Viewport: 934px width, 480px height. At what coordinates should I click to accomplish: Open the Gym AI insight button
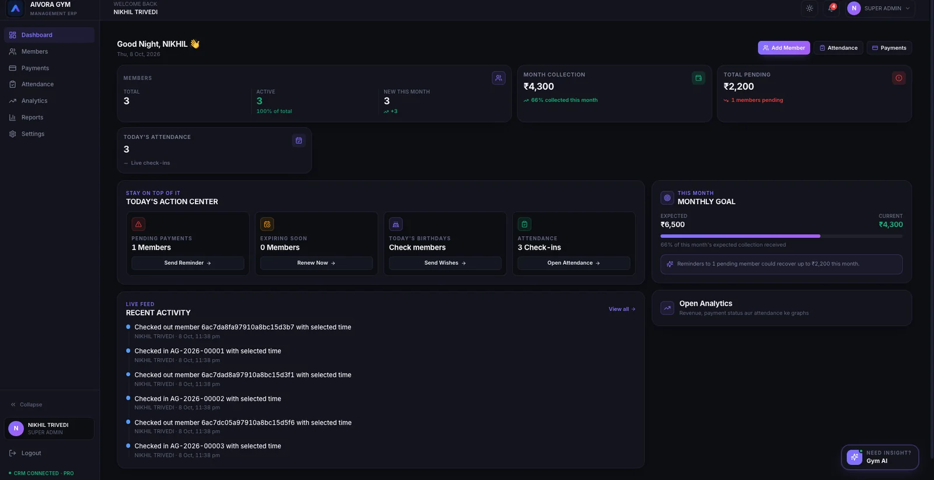click(880, 457)
